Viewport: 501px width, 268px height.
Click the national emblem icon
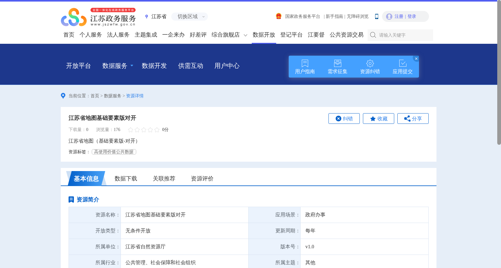279,16
